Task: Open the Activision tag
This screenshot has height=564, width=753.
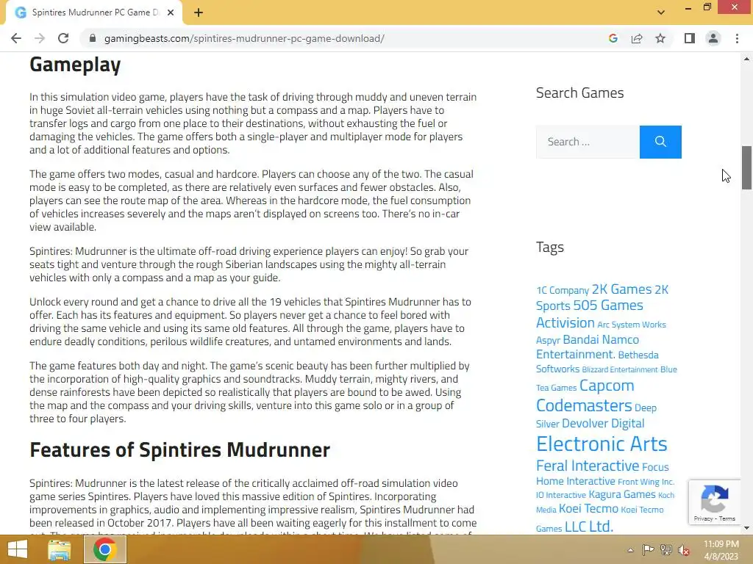Action: click(x=565, y=322)
